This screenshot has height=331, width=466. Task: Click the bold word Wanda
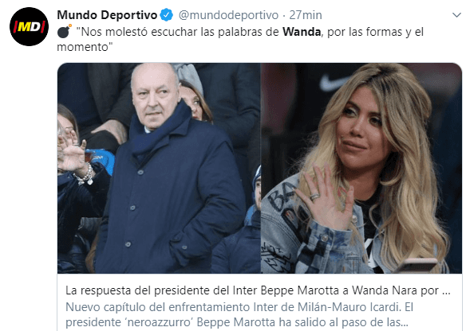coord(302,32)
